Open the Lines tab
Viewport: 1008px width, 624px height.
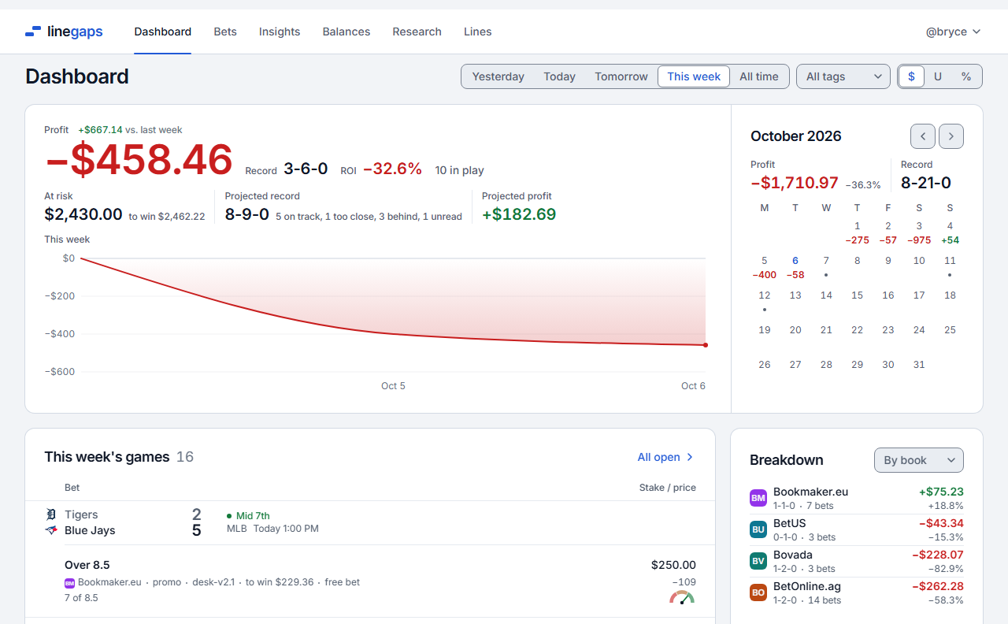tap(478, 32)
